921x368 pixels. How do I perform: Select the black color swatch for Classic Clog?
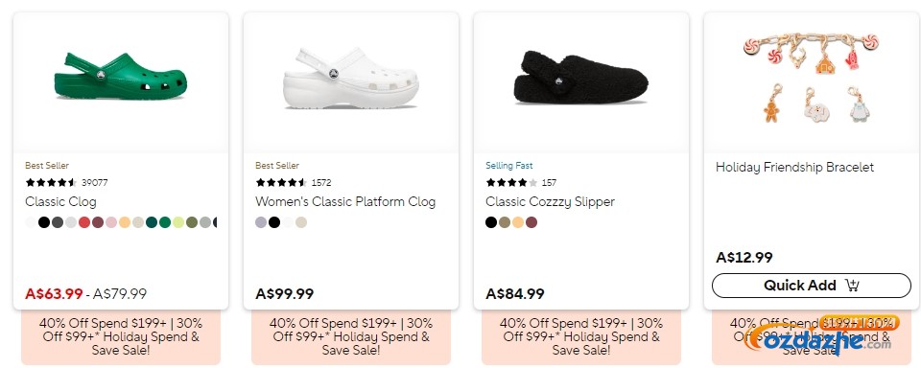point(44,222)
